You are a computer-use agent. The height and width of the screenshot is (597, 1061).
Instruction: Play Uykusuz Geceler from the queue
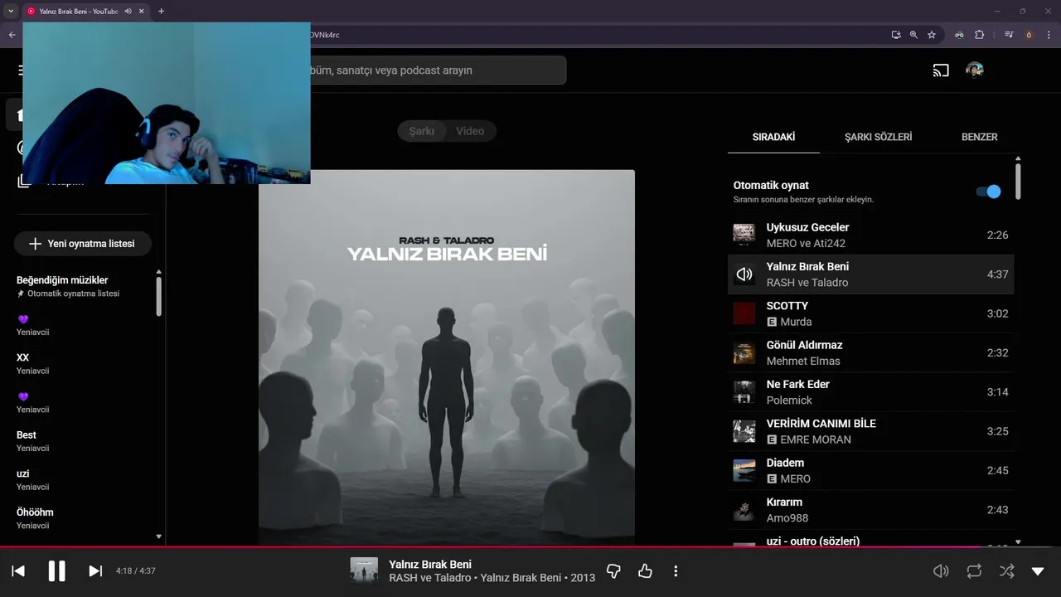(x=870, y=235)
